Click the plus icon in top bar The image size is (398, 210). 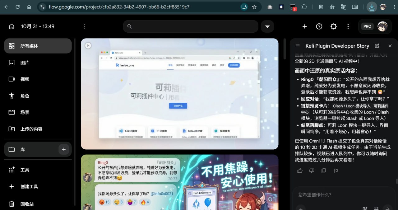(305, 26)
